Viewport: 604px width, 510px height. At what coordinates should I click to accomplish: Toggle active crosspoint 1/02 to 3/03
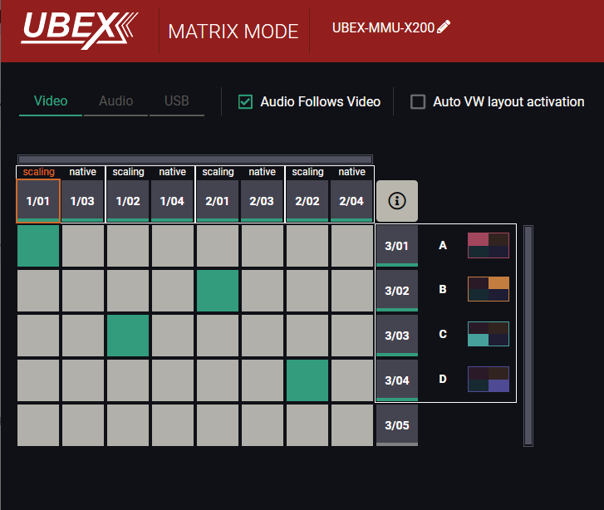pyautogui.click(x=128, y=336)
